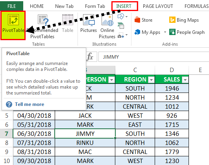
Task: Select the JIMMY cell in row 7
Action: click(85, 133)
